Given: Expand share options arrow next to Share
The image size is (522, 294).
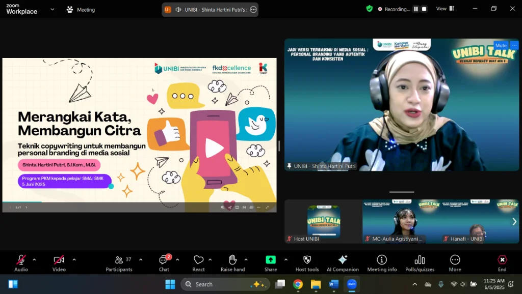Looking at the screenshot, I should [286, 260].
